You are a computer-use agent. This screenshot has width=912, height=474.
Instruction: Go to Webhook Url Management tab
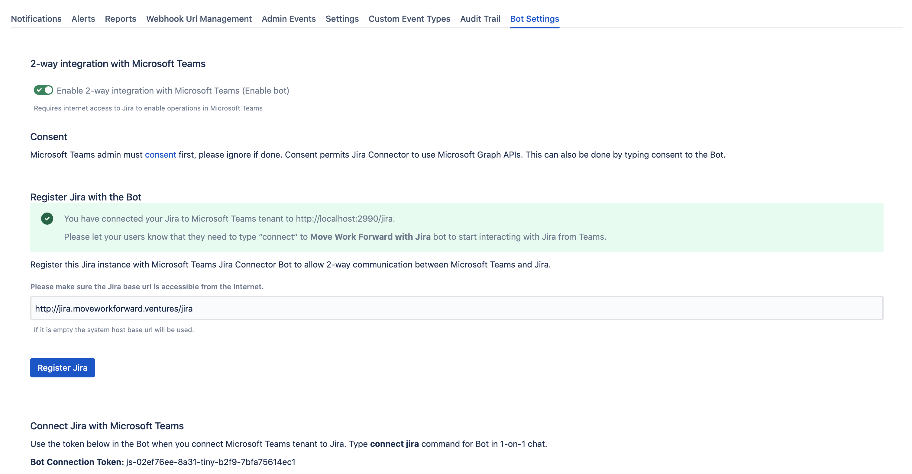click(199, 19)
